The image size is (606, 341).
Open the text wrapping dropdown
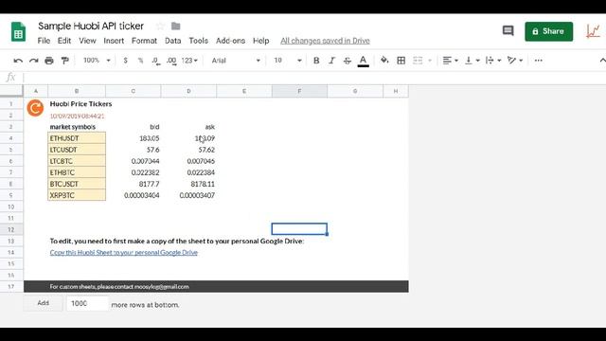click(493, 61)
